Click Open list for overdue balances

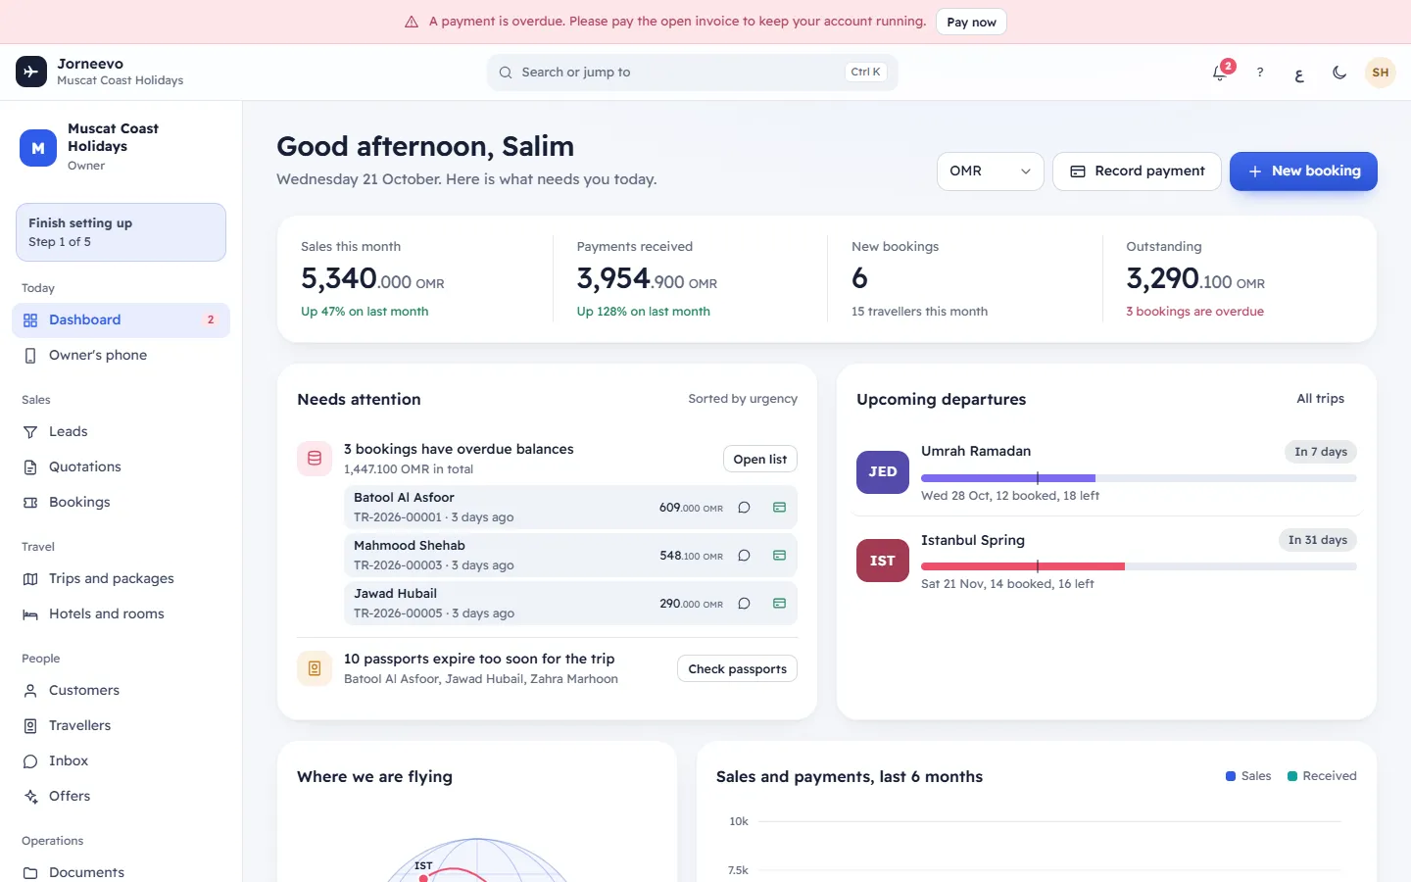click(x=760, y=460)
